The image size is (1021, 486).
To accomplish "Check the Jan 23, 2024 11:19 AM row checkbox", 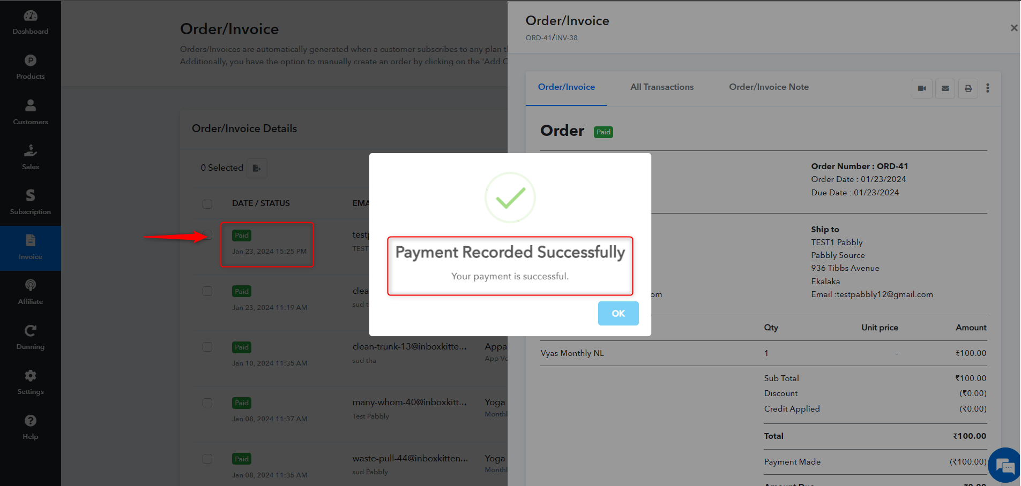I will 207,291.
